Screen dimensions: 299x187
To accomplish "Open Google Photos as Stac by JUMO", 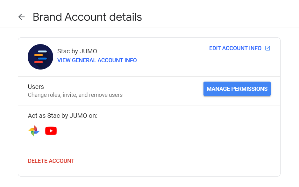I will [x=34, y=131].
